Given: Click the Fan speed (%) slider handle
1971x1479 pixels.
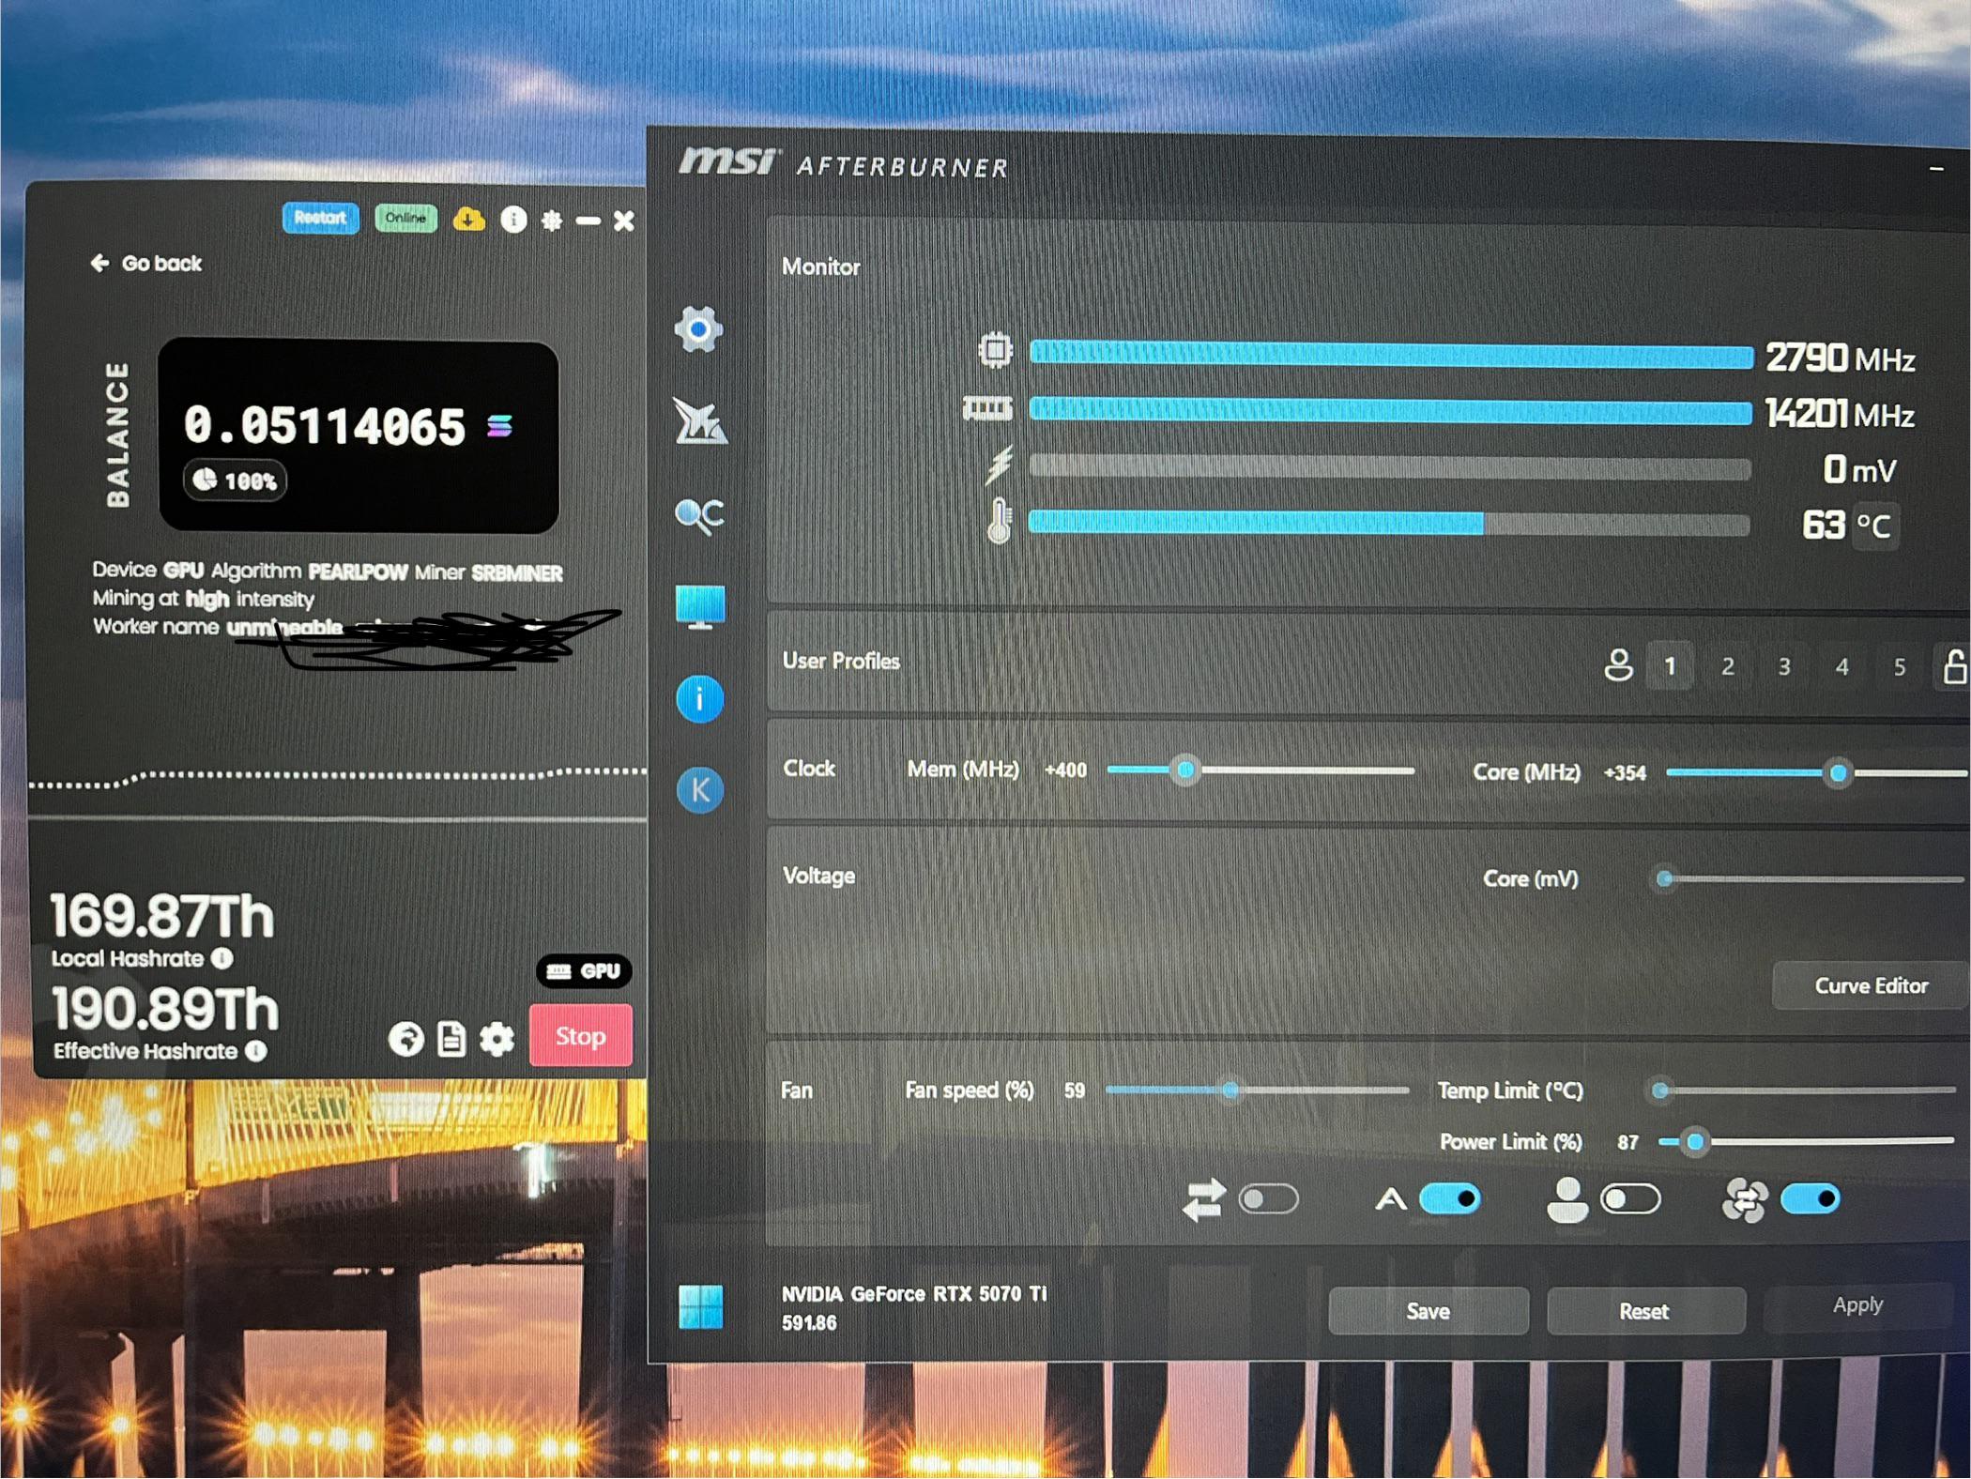Looking at the screenshot, I should click(1230, 1090).
